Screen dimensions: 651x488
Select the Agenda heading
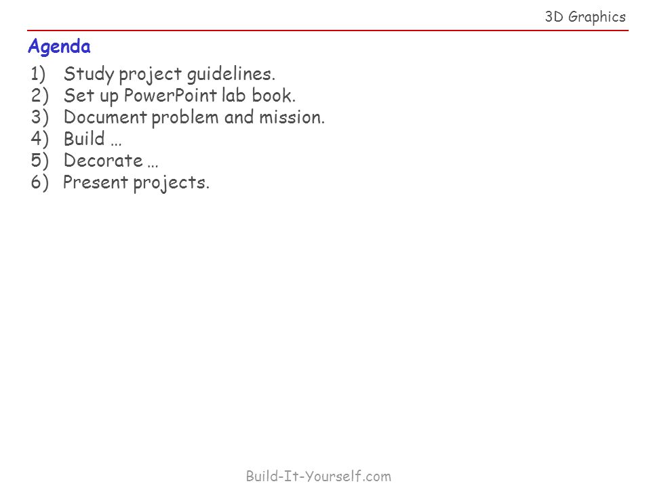(x=59, y=47)
